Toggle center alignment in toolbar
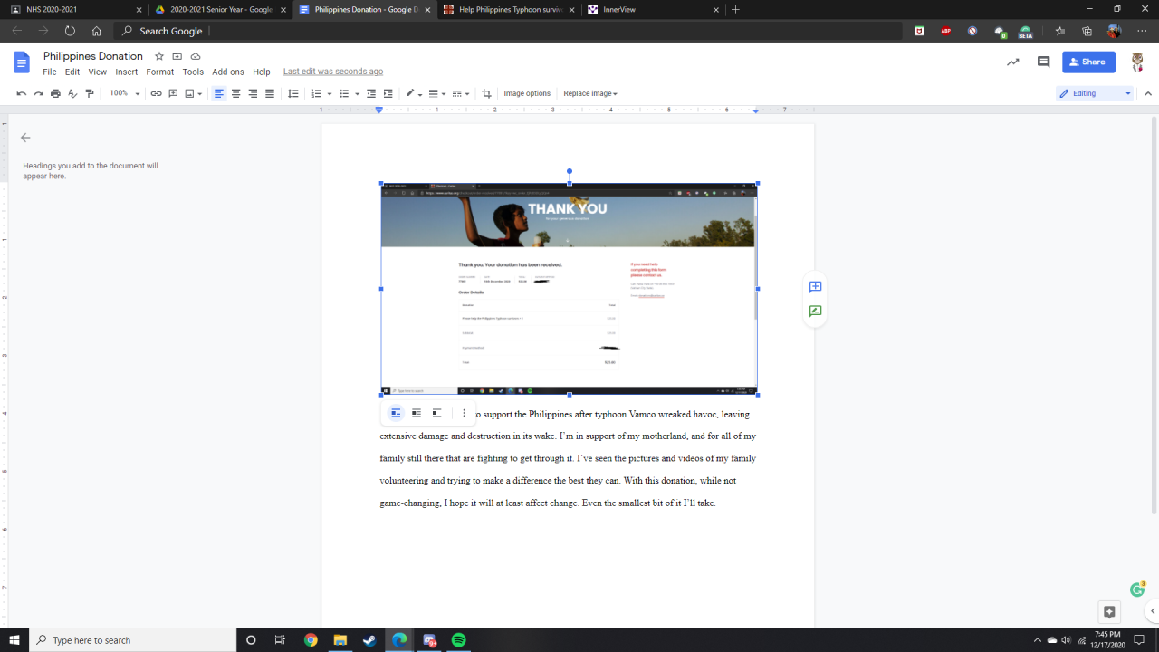 pos(235,93)
